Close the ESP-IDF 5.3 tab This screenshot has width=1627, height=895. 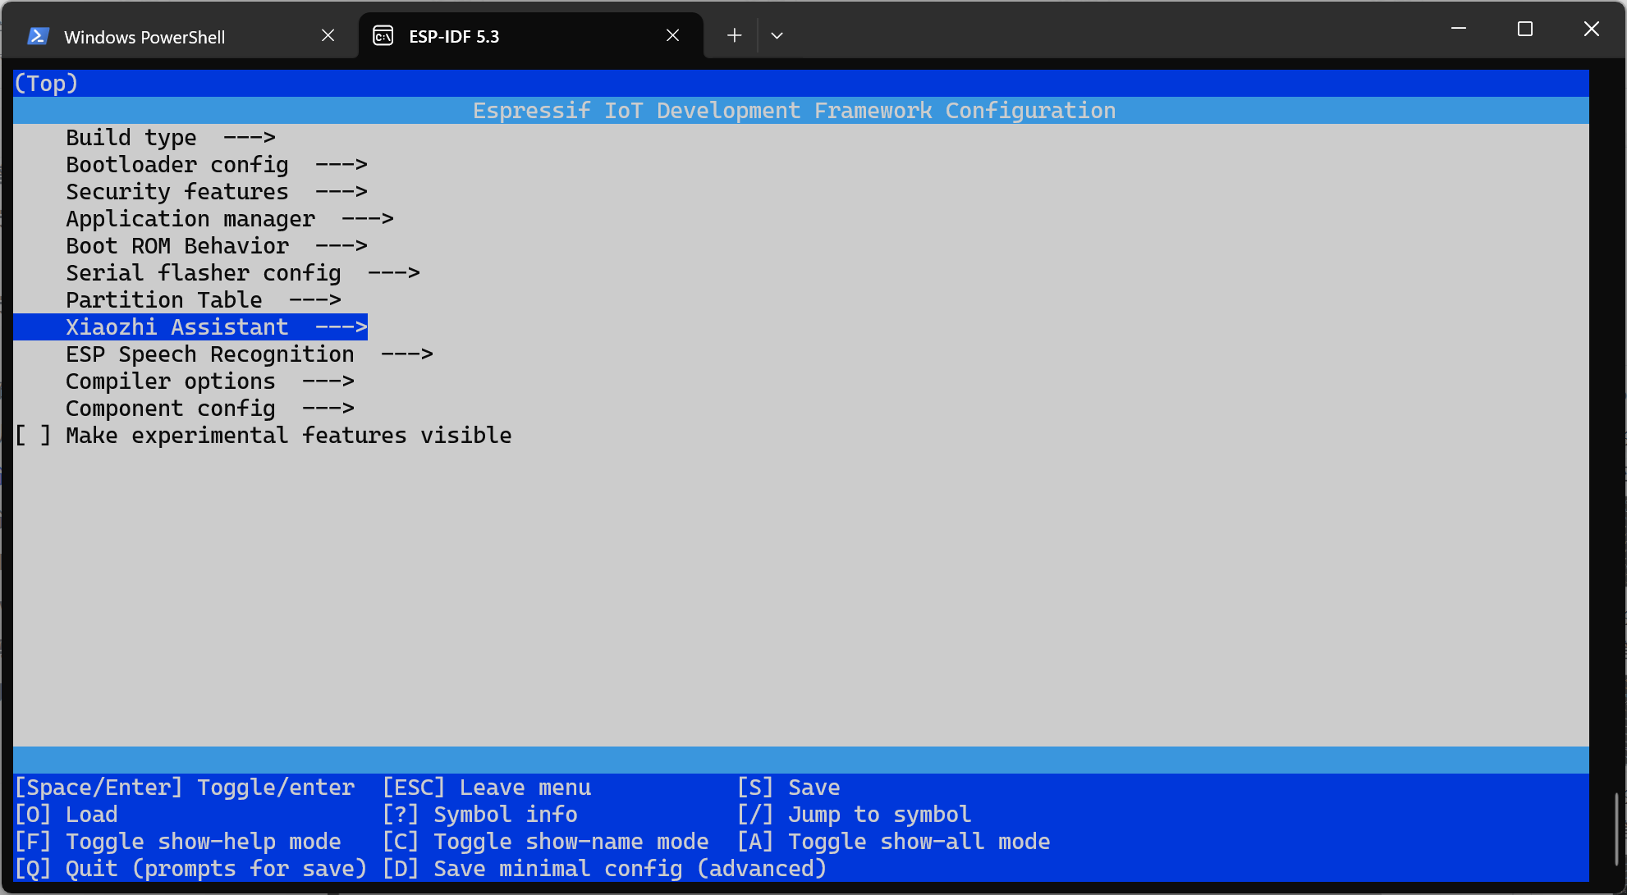coord(672,35)
